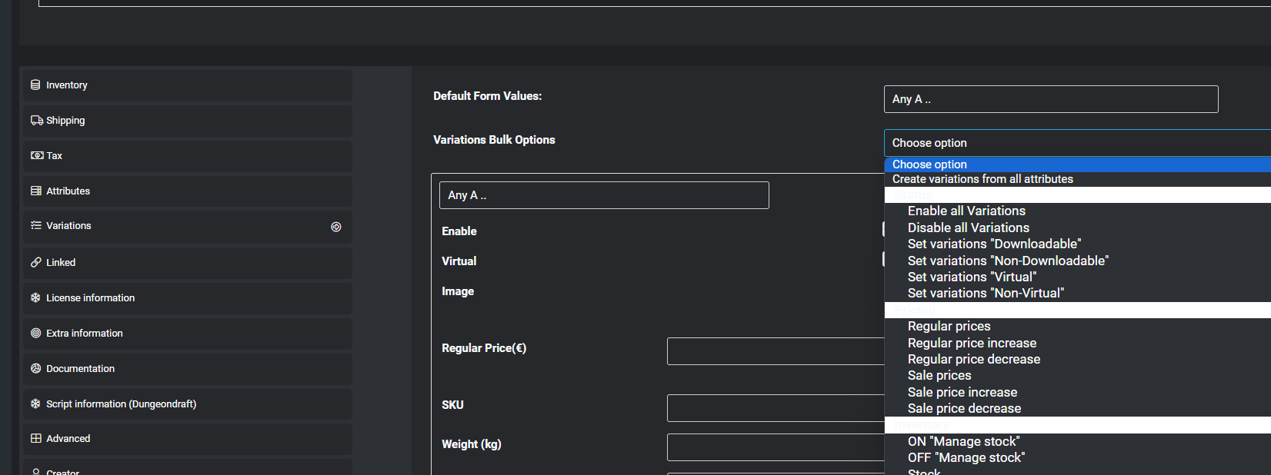1271x475 pixels.
Task: Toggle the Enable checkbox for the variation
Action: tap(883, 229)
